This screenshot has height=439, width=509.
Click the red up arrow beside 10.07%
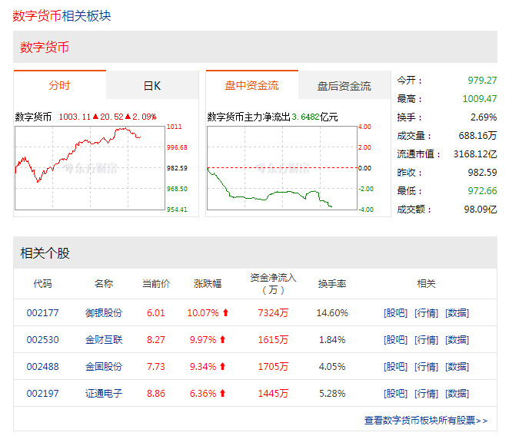[225, 312]
